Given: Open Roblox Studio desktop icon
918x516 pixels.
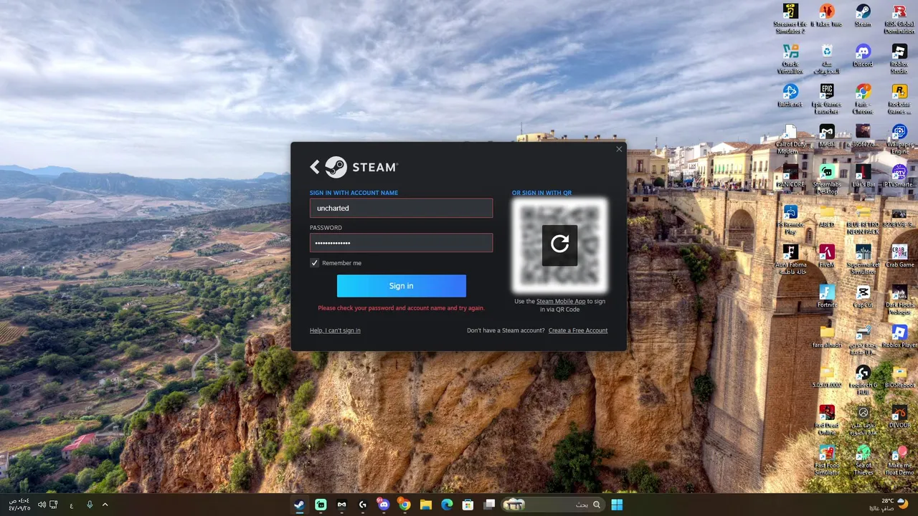Looking at the screenshot, I should point(899,58).
